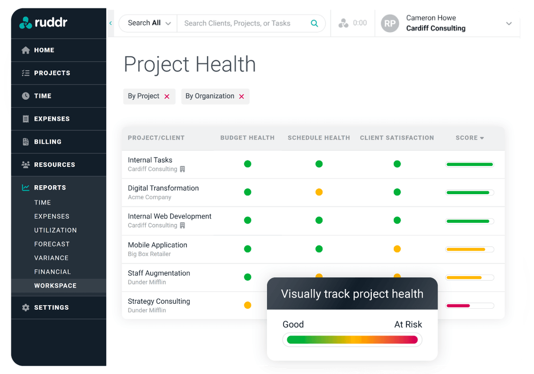Expand the Cameron Howe account dropdown
Image resolution: width=534 pixels, height=374 pixels.
coord(508,23)
